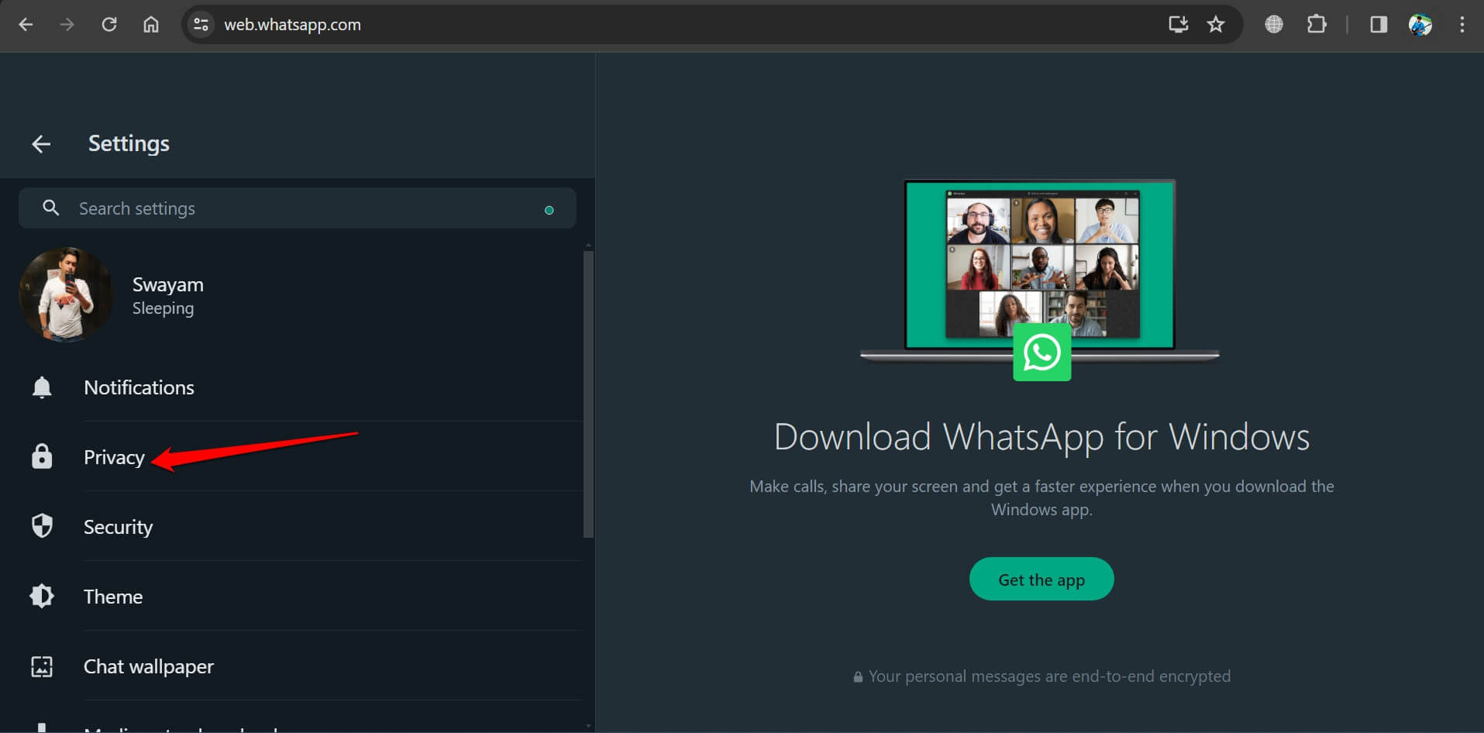1484x733 pixels.
Task: Go back using browser back arrow
Action: coord(26,25)
